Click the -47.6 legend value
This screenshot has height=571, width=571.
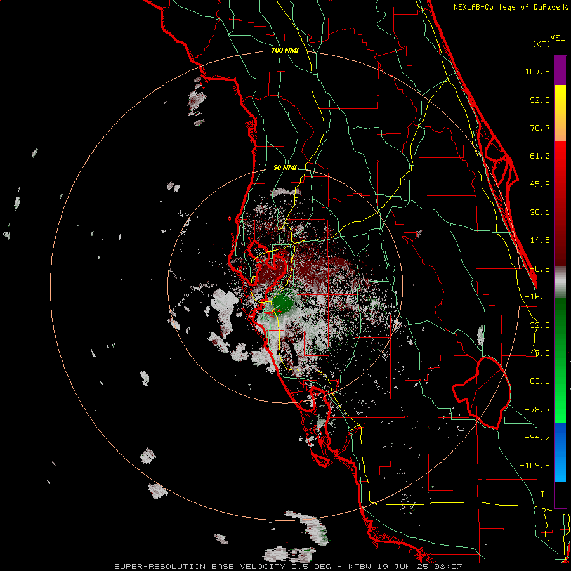tap(537, 353)
